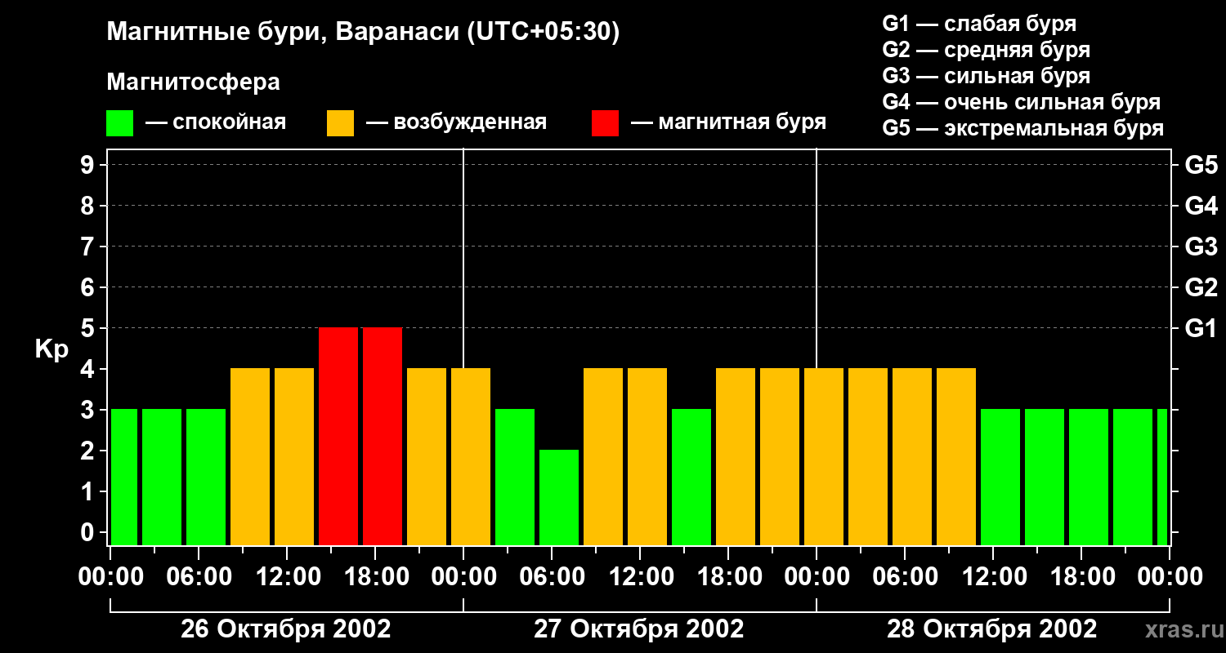Click the G5 level label on right axis
The height and width of the screenshot is (653, 1226).
tap(1201, 165)
